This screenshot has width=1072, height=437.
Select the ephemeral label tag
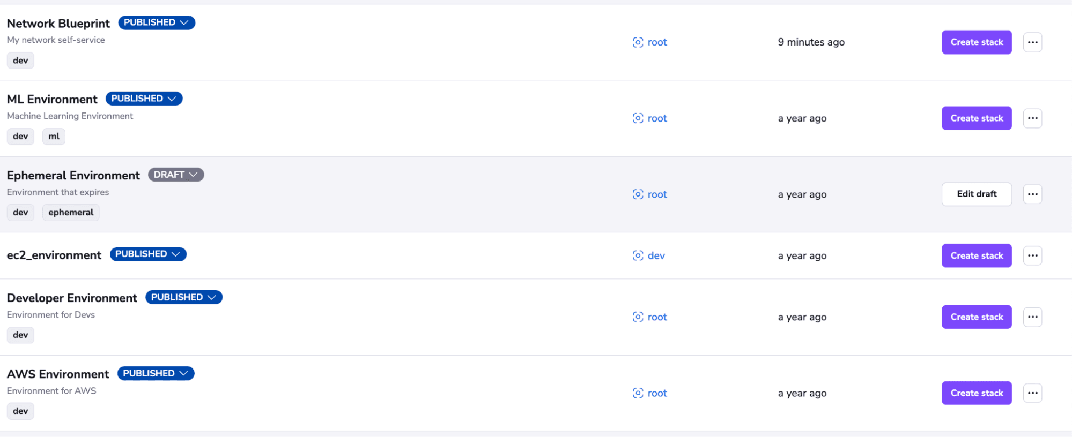point(71,213)
